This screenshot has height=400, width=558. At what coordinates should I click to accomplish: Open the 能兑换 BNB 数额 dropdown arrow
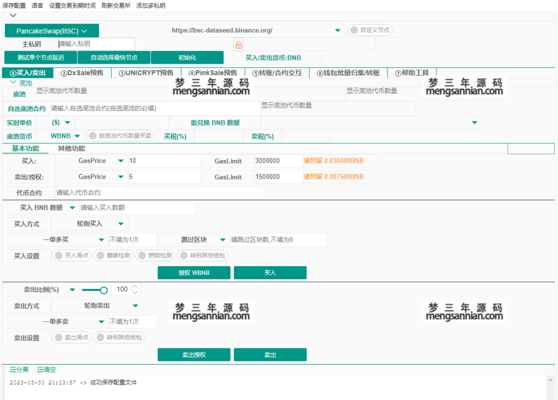point(475,122)
